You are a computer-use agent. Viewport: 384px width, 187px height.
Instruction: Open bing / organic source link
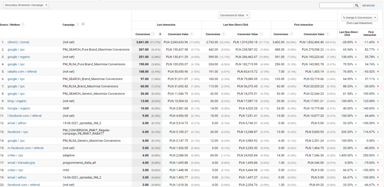pos(17,101)
